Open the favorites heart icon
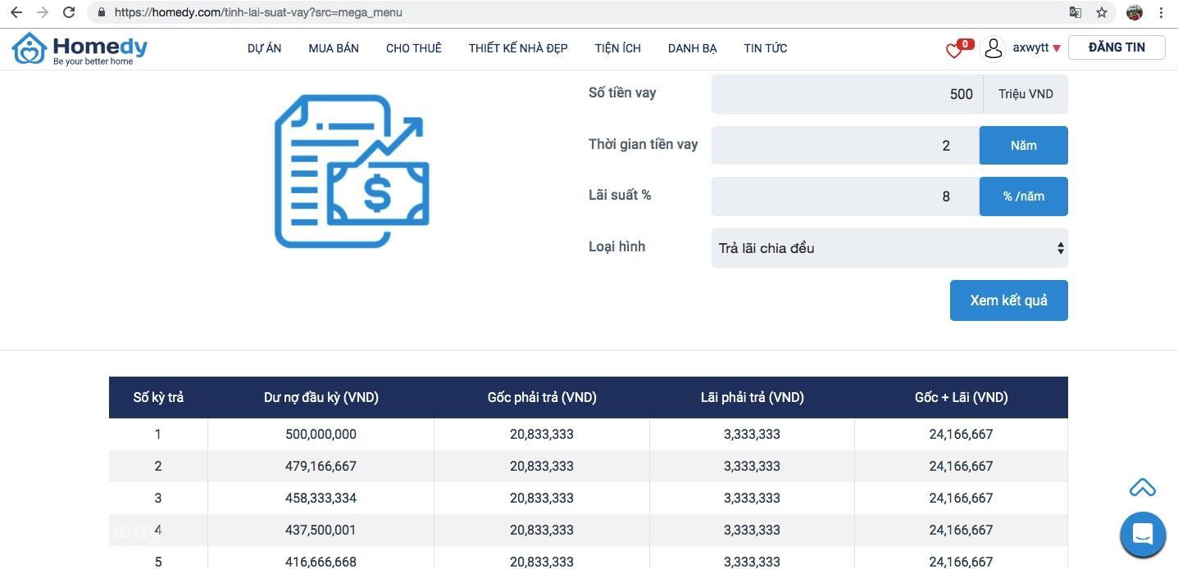 (954, 51)
